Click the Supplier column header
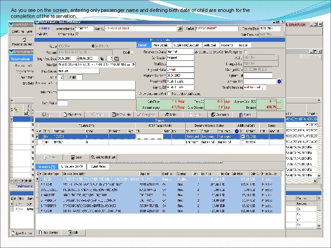This screenshot has width=331, height=248. tap(150, 174)
